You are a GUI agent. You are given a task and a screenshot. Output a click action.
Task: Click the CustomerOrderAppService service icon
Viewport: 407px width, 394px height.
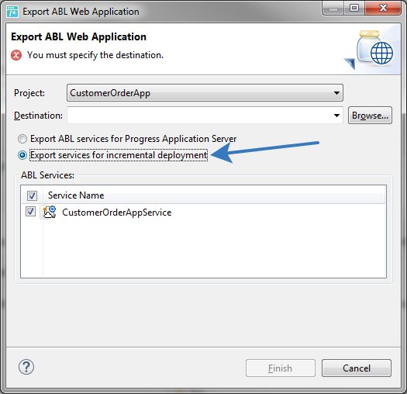click(x=50, y=213)
